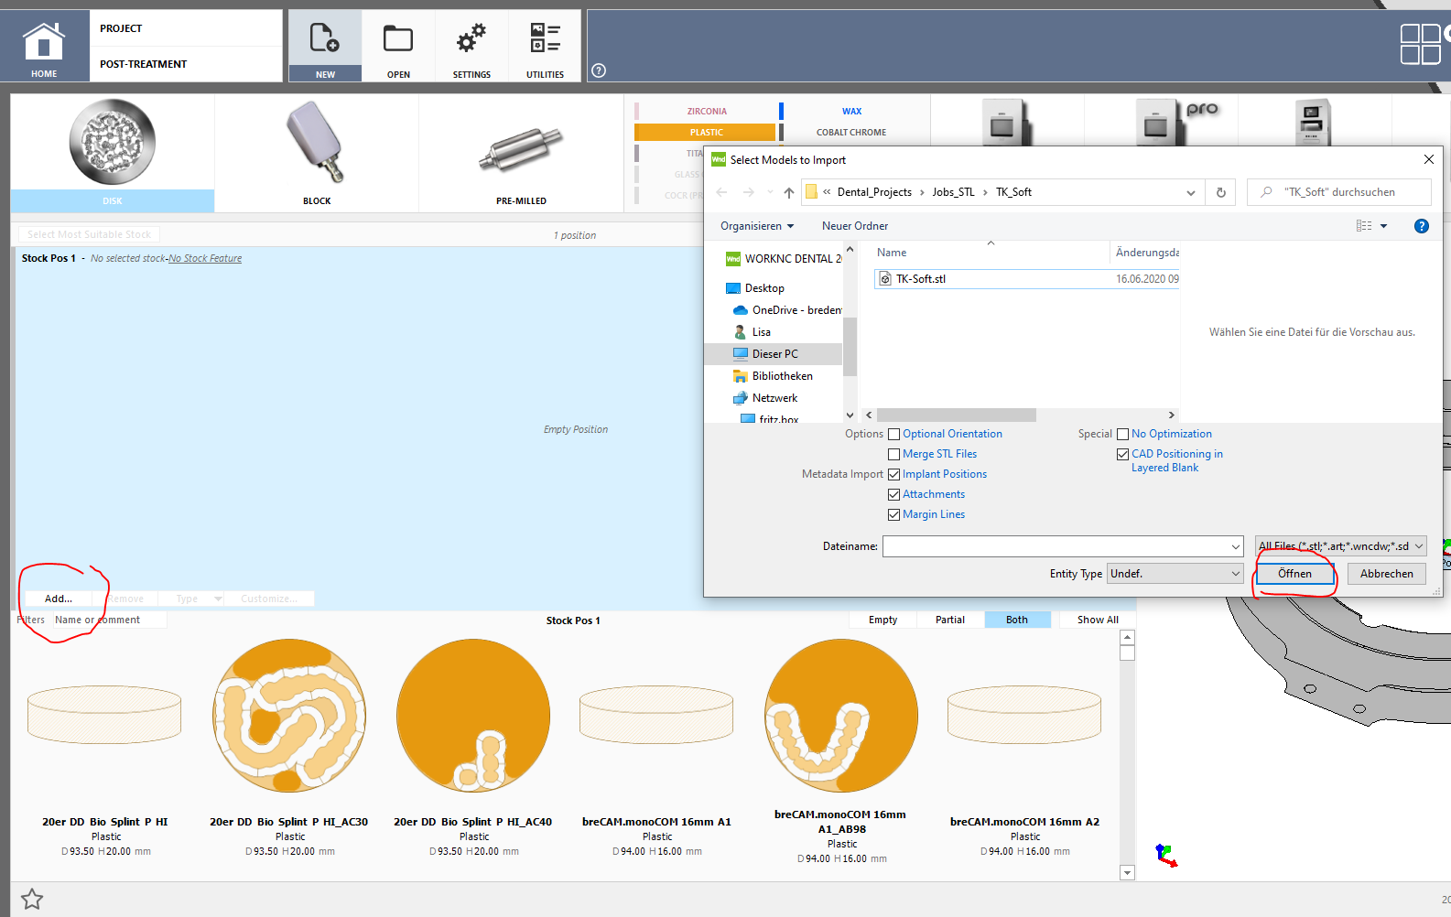Enable Merge STL Files checkbox
This screenshot has width=1451, height=917.
click(x=894, y=455)
